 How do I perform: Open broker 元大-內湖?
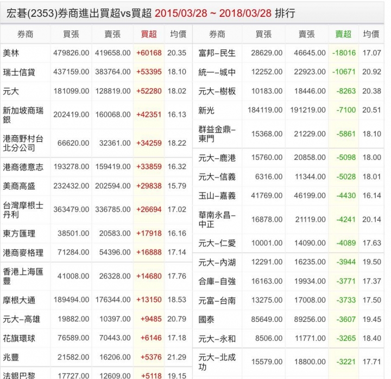point(217,263)
